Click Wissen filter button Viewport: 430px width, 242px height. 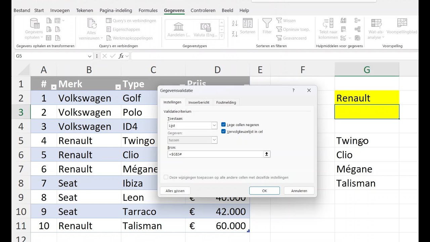(286, 21)
